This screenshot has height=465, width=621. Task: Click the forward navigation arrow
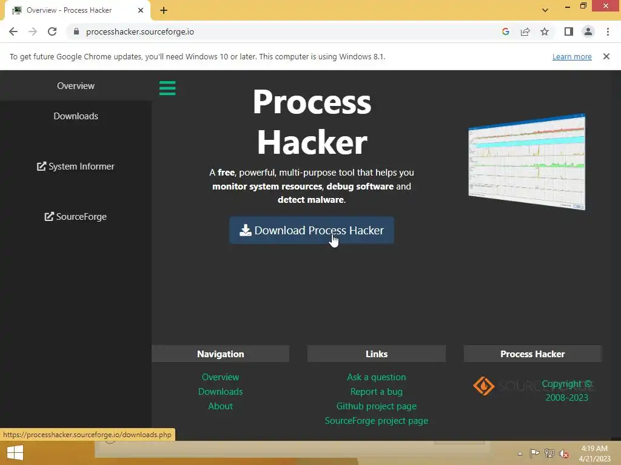(33, 31)
